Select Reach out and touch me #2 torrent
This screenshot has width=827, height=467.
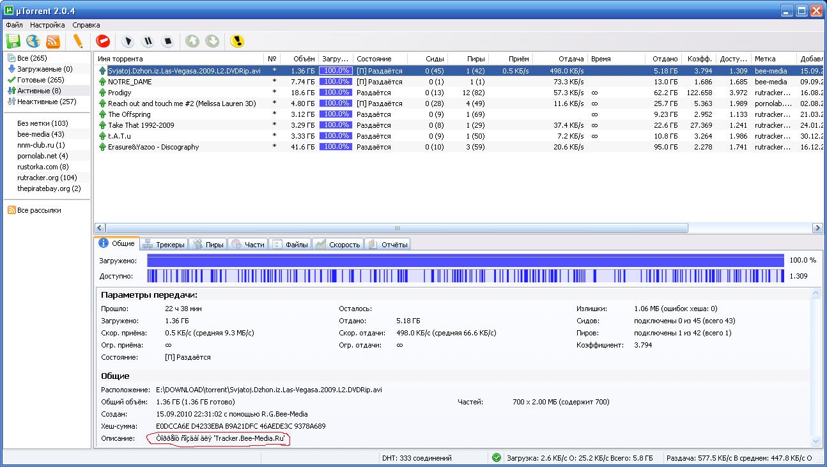(459, 103)
